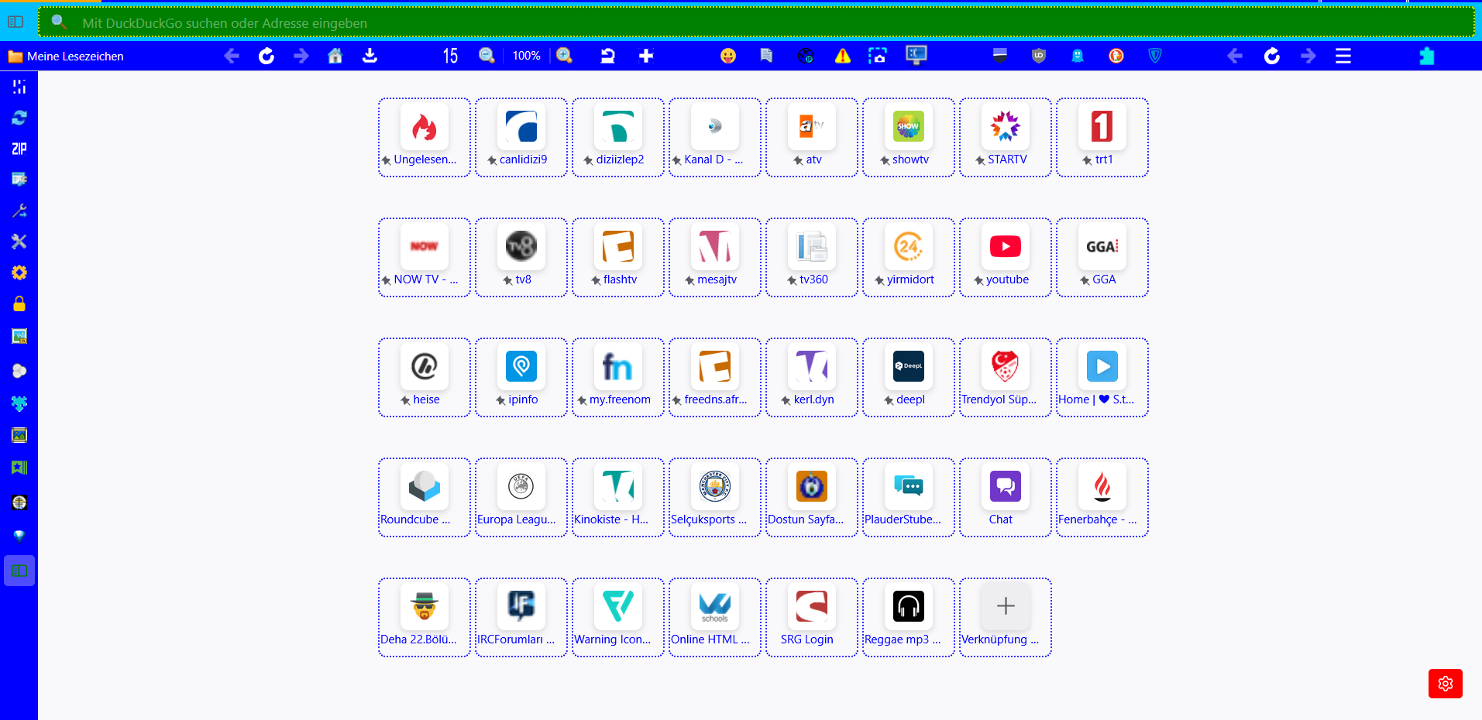This screenshot has height=720, width=1482.
Task: Open the mesajtv shortcut tile
Action: click(715, 257)
